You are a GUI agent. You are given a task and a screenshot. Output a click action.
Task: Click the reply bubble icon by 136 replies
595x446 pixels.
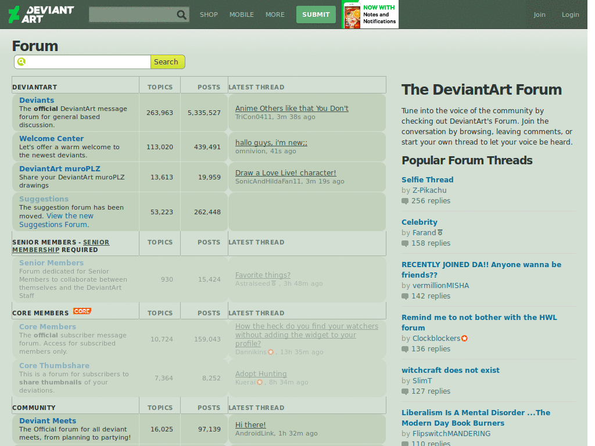[x=405, y=349]
